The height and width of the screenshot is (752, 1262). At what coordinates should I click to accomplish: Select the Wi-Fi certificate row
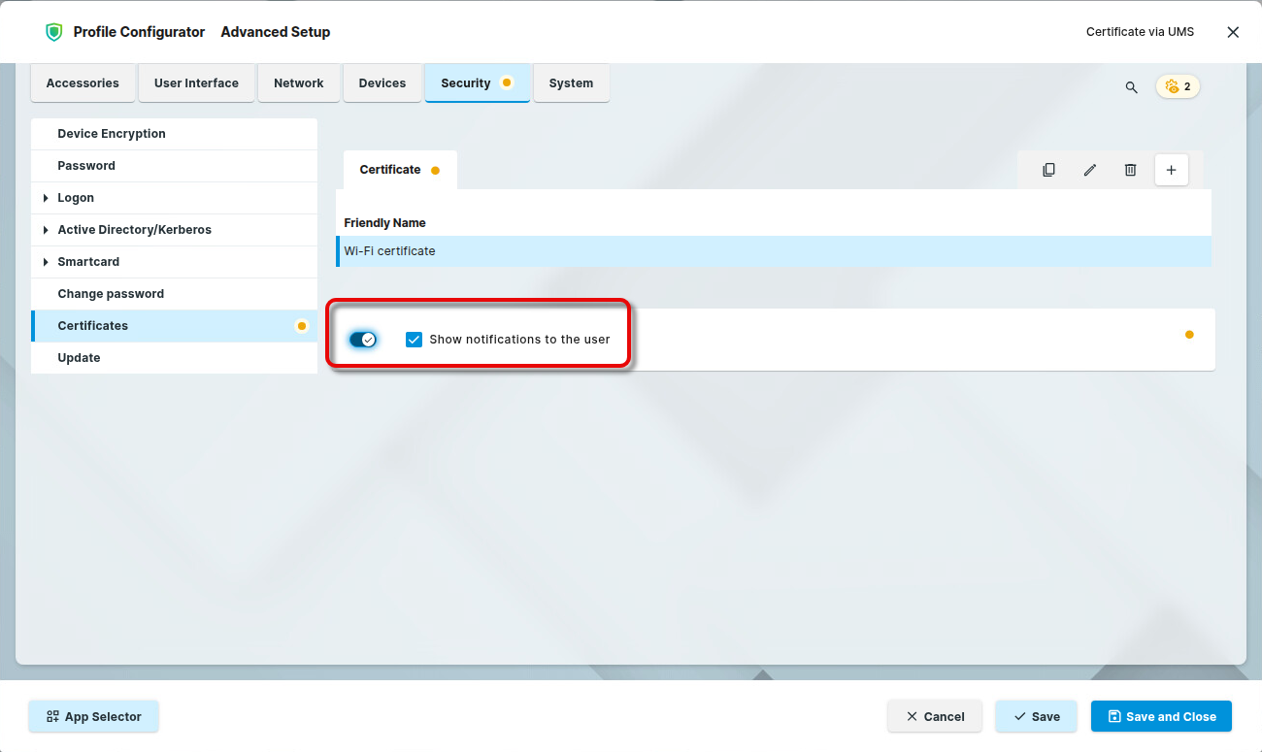[773, 251]
